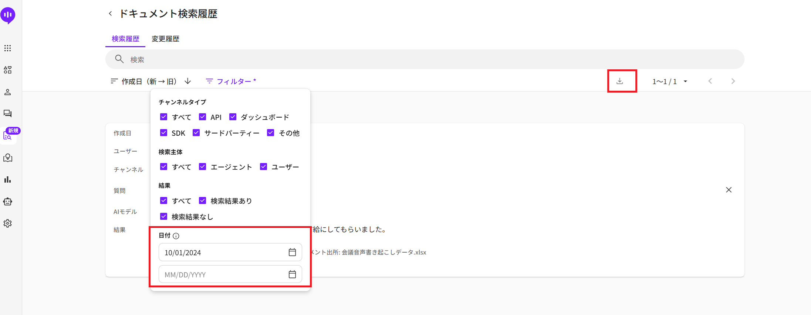Image resolution: width=811 pixels, height=315 pixels.
Task: Open the statistics bar chart icon
Action: 8,180
